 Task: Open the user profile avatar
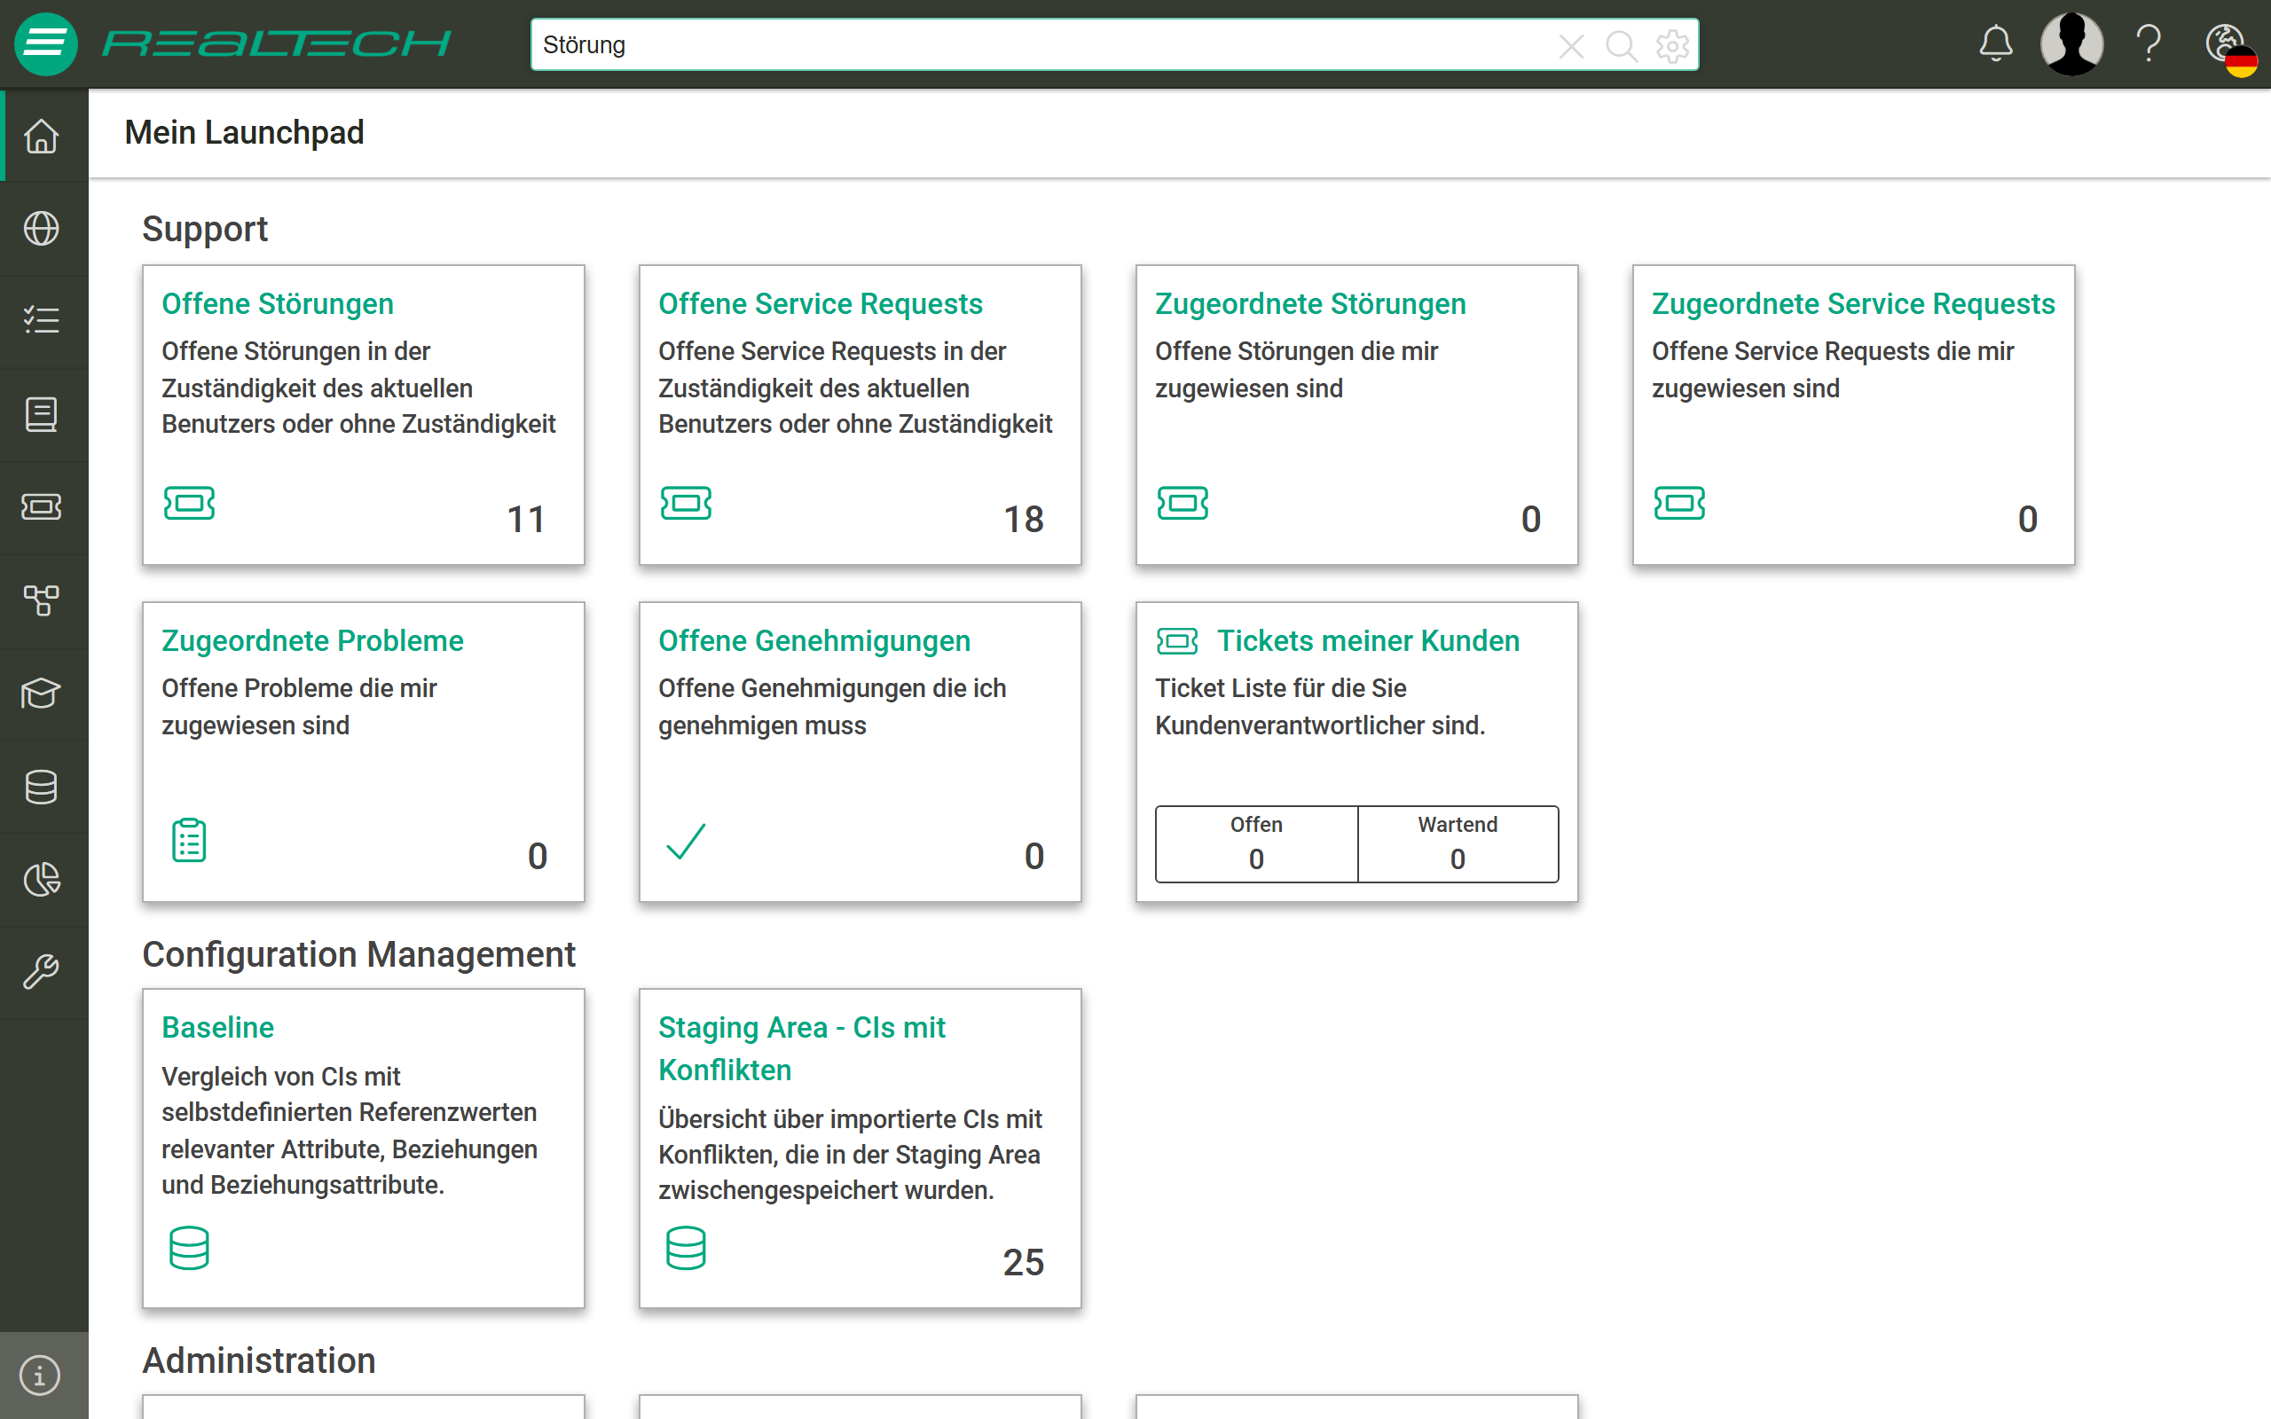pyautogui.click(x=2071, y=43)
